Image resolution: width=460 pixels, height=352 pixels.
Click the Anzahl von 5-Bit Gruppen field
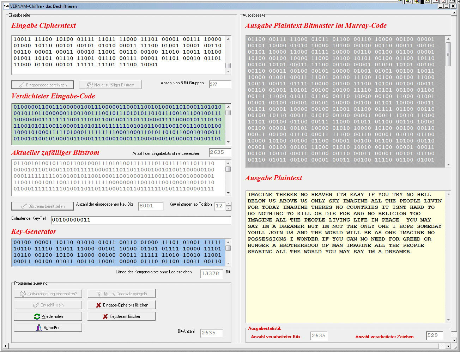[x=220, y=85]
